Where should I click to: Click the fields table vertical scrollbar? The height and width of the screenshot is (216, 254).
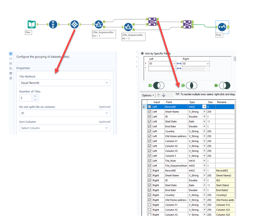(235, 151)
